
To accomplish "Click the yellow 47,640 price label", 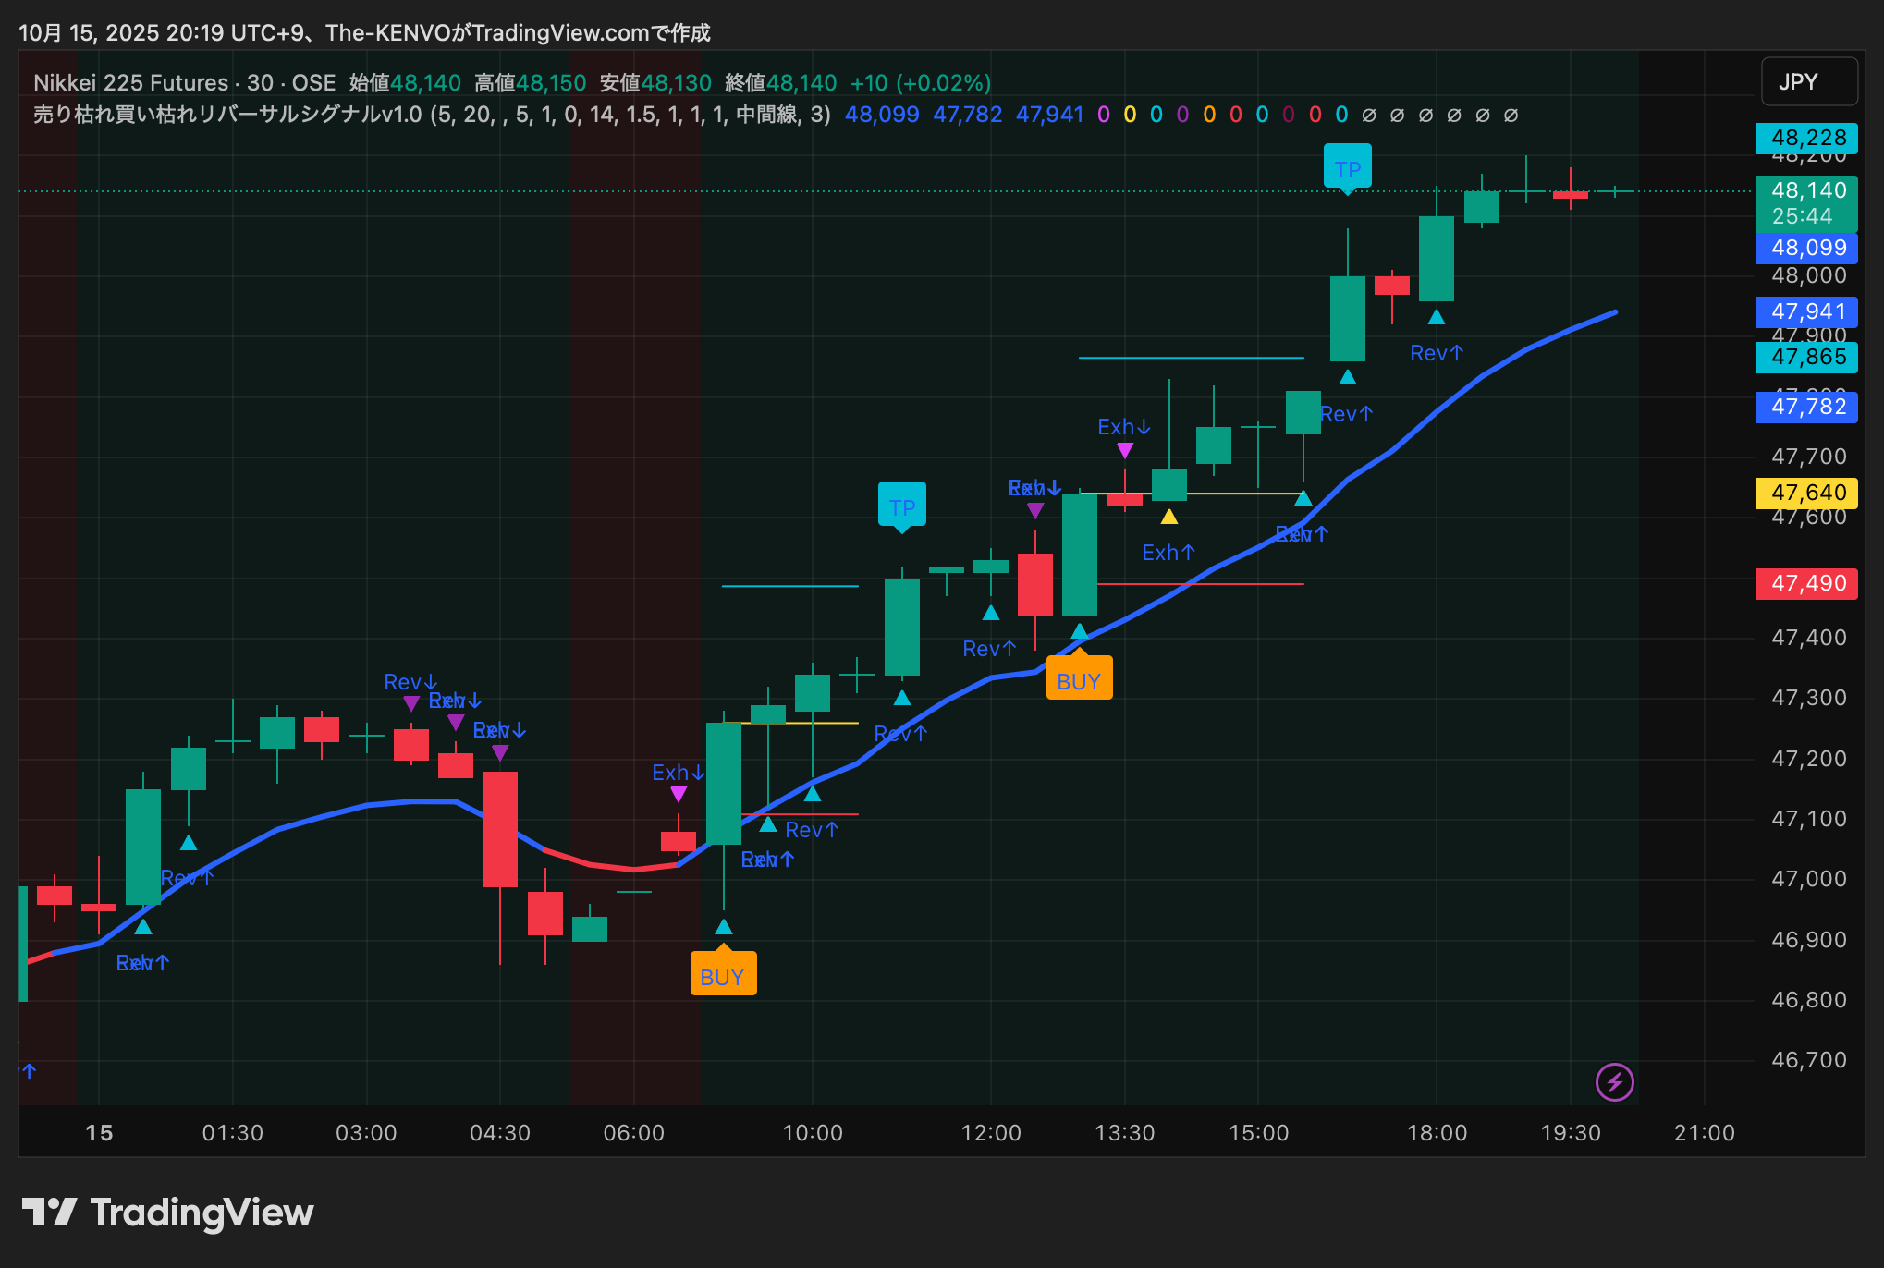I will pos(1807,493).
